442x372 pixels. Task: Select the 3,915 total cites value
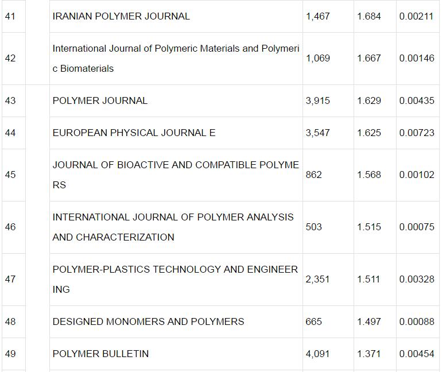tap(317, 100)
